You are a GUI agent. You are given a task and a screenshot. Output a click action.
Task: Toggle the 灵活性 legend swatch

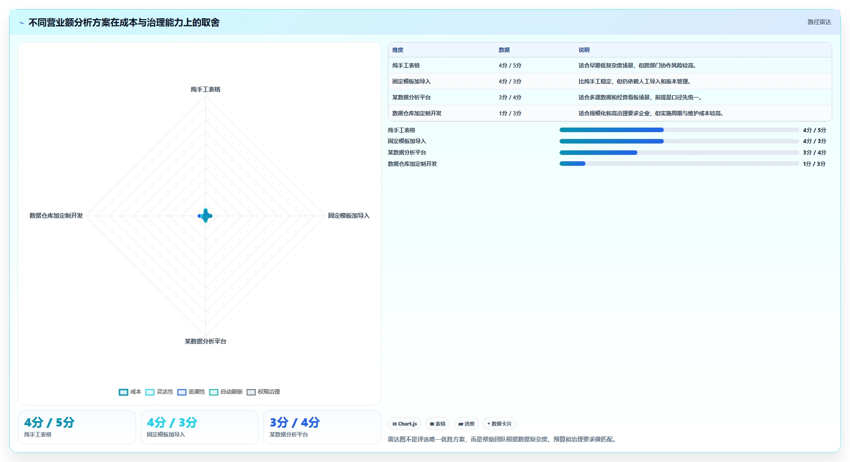150,392
